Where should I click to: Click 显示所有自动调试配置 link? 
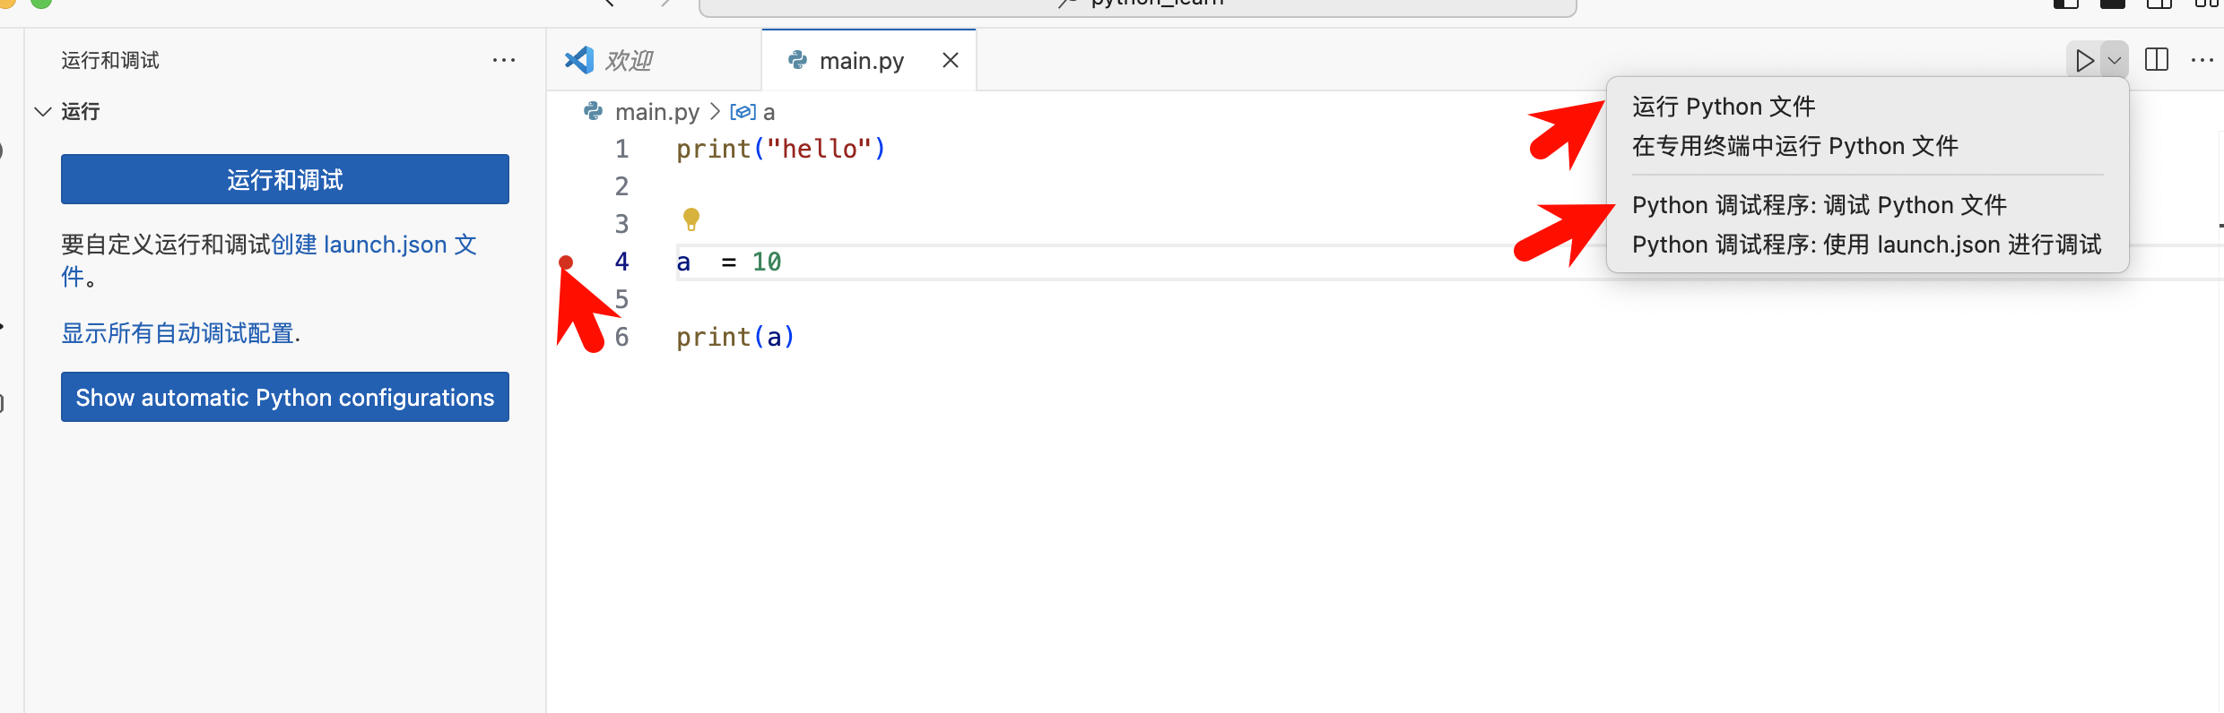point(178,333)
